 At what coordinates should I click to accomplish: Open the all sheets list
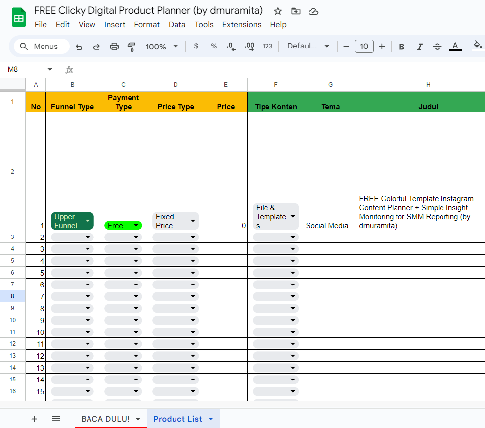[56, 418]
